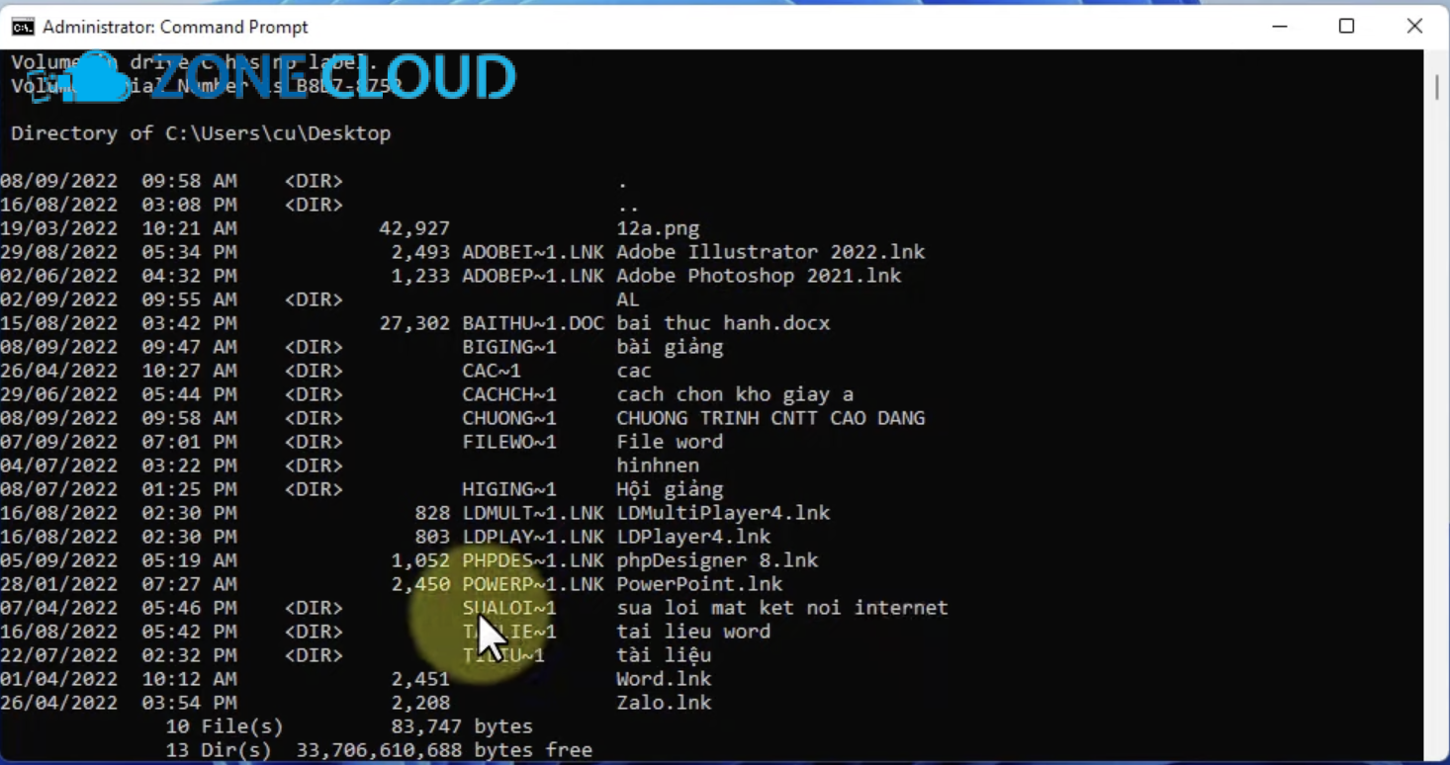Screen dimensions: 1450x765
Task: Click the tai lieu word directory name
Action: pos(693,632)
